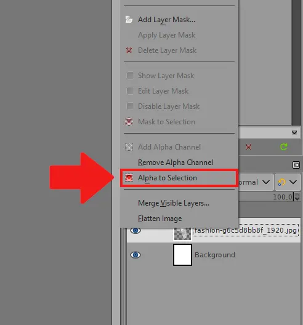303x325 pixels.
Task: Click the red X delete icon in panel
Action: (x=248, y=147)
